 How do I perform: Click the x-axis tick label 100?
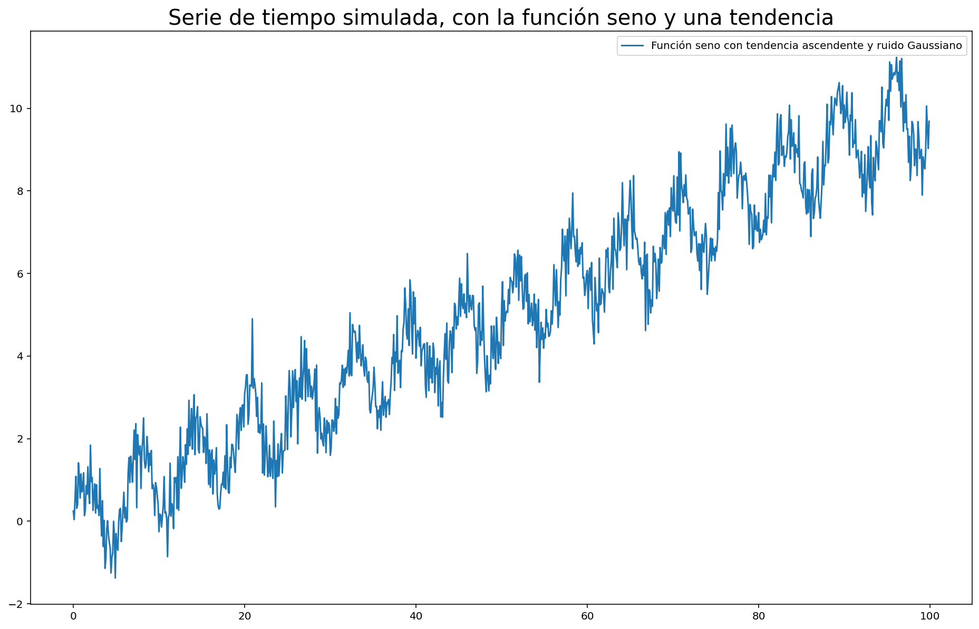coord(929,615)
